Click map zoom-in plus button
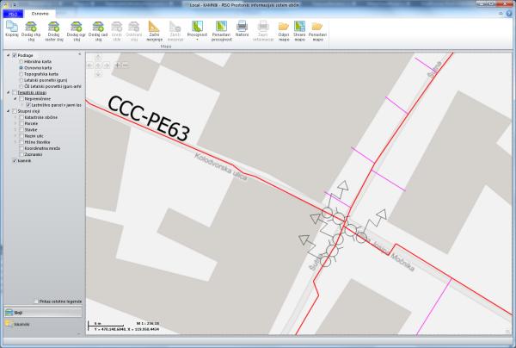Image resolution: width=516 pixels, height=348 pixels. click(x=118, y=65)
